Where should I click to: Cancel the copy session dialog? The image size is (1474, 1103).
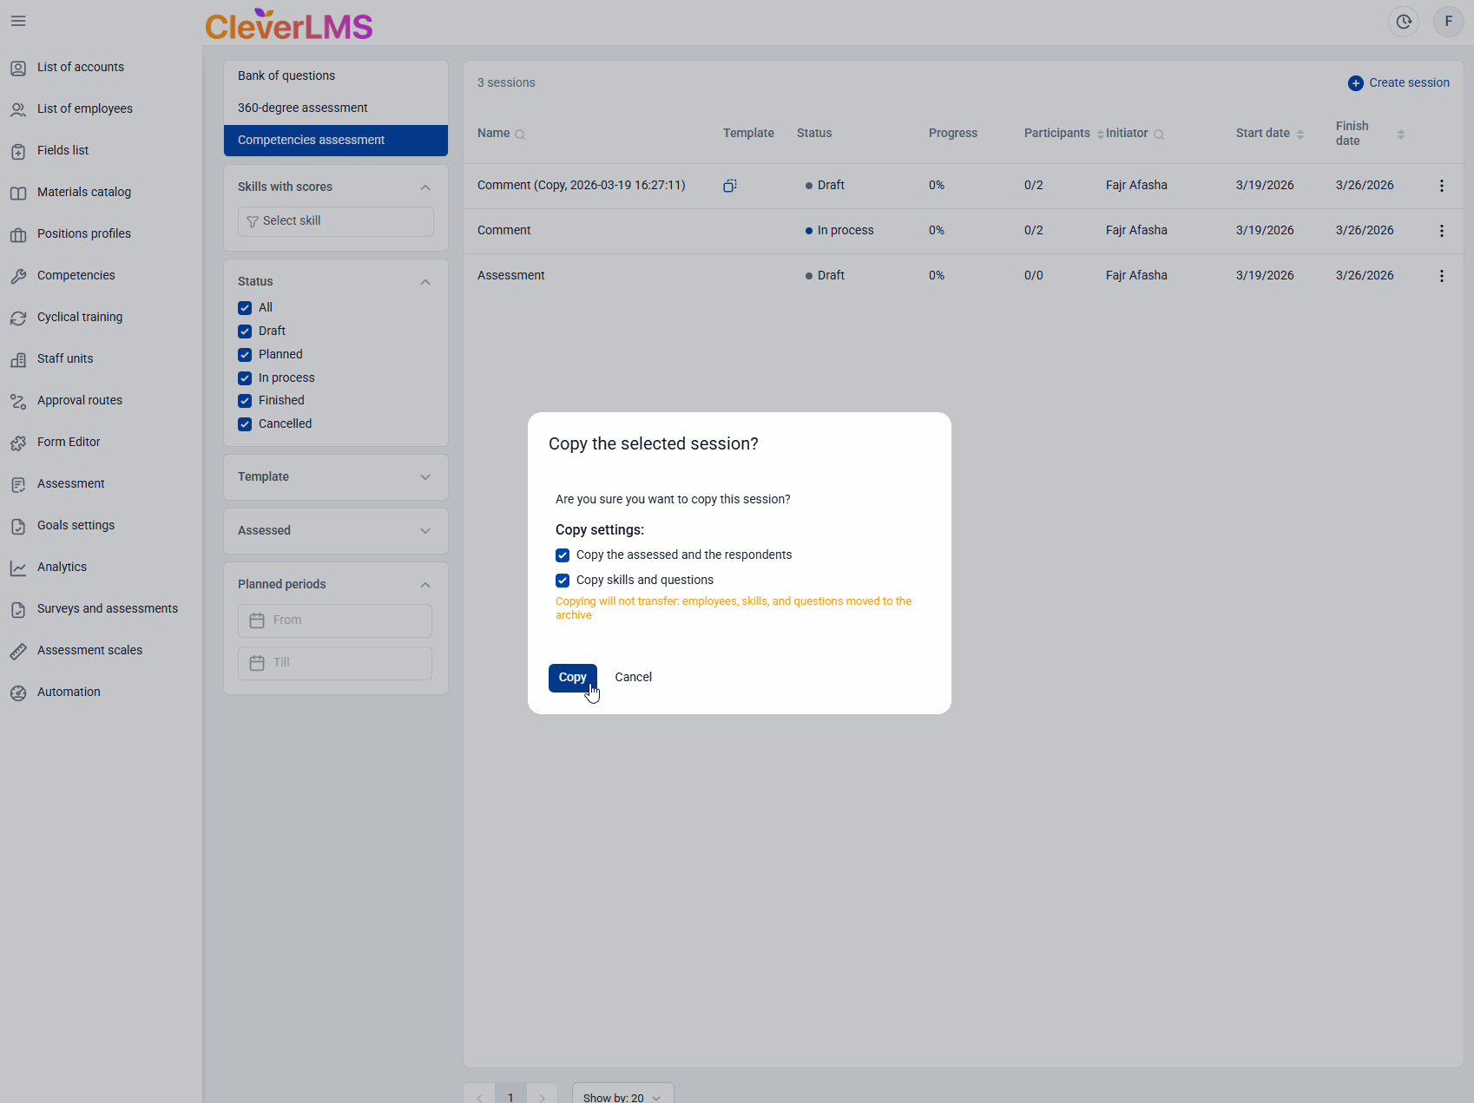point(633,678)
